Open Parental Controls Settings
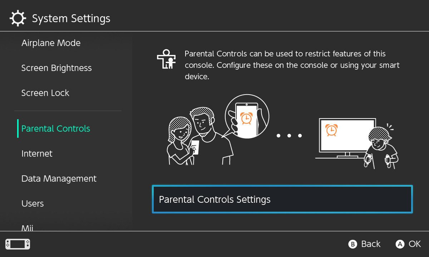The height and width of the screenshot is (257, 429). tap(282, 199)
